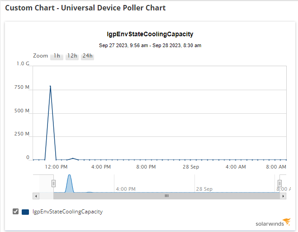The height and width of the screenshot is (232, 298).
Task: Click the 750 M spike peak data point
Action: click(x=50, y=86)
